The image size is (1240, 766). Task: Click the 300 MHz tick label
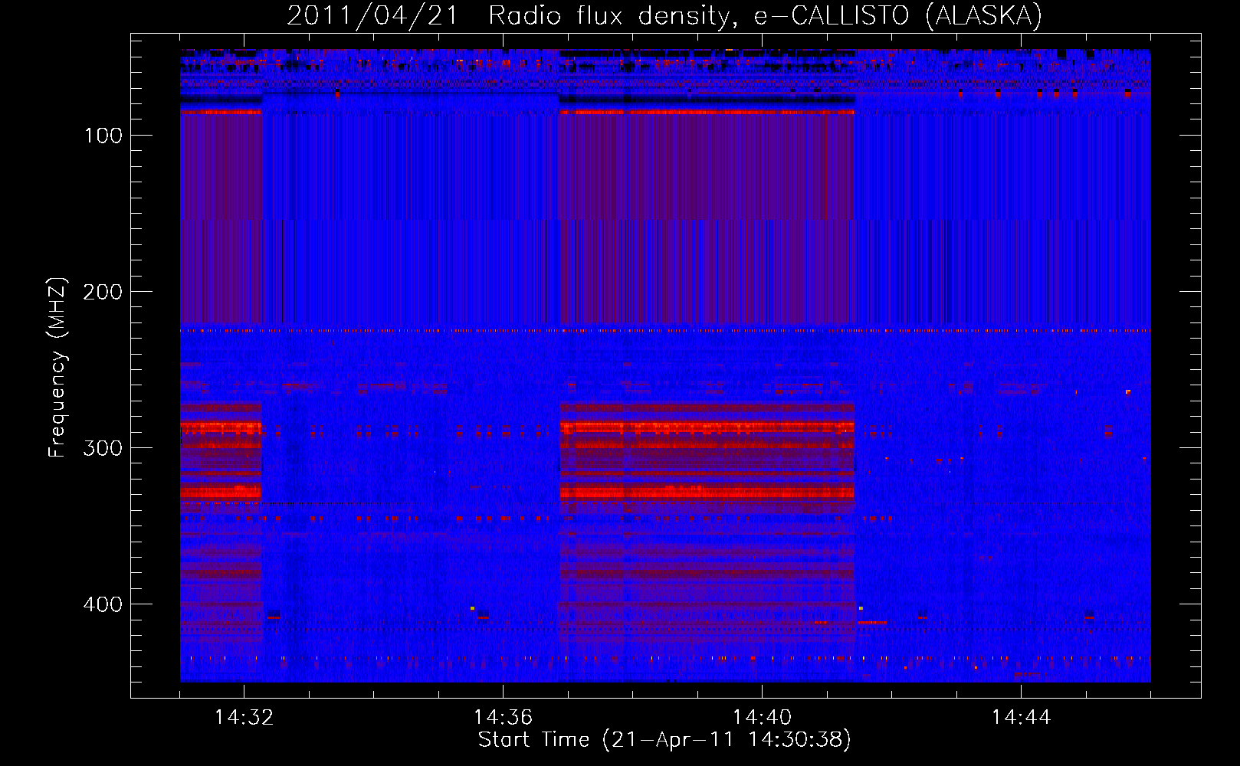[x=103, y=448]
